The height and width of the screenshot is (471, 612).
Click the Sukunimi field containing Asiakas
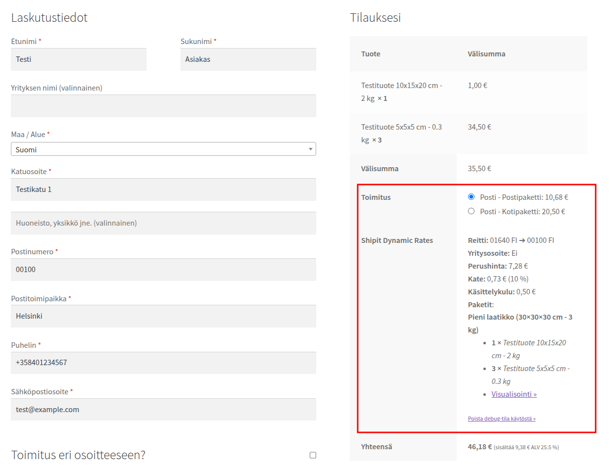click(x=248, y=59)
